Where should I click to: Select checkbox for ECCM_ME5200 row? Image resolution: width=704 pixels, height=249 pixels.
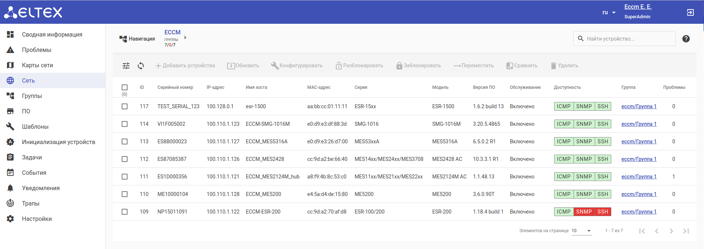tap(125, 194)
